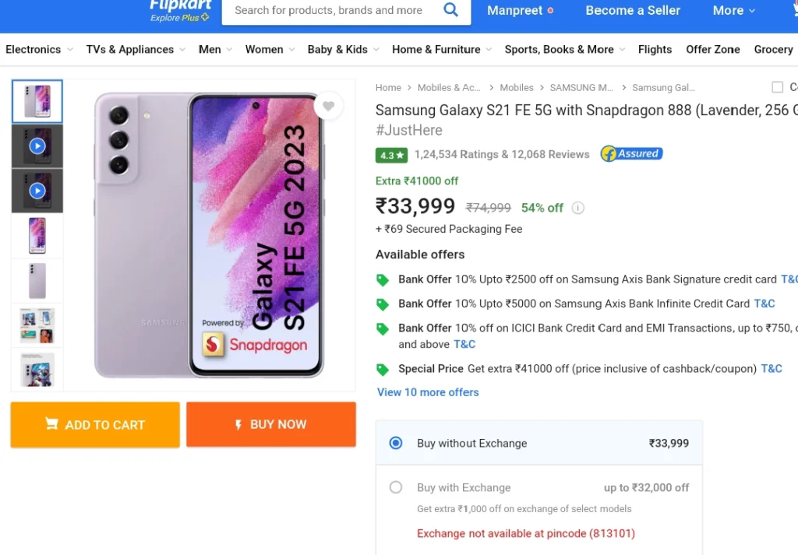Click the search magnifier icon
Viewport: 798px width, 555px height.
click(x=450, y=9)
